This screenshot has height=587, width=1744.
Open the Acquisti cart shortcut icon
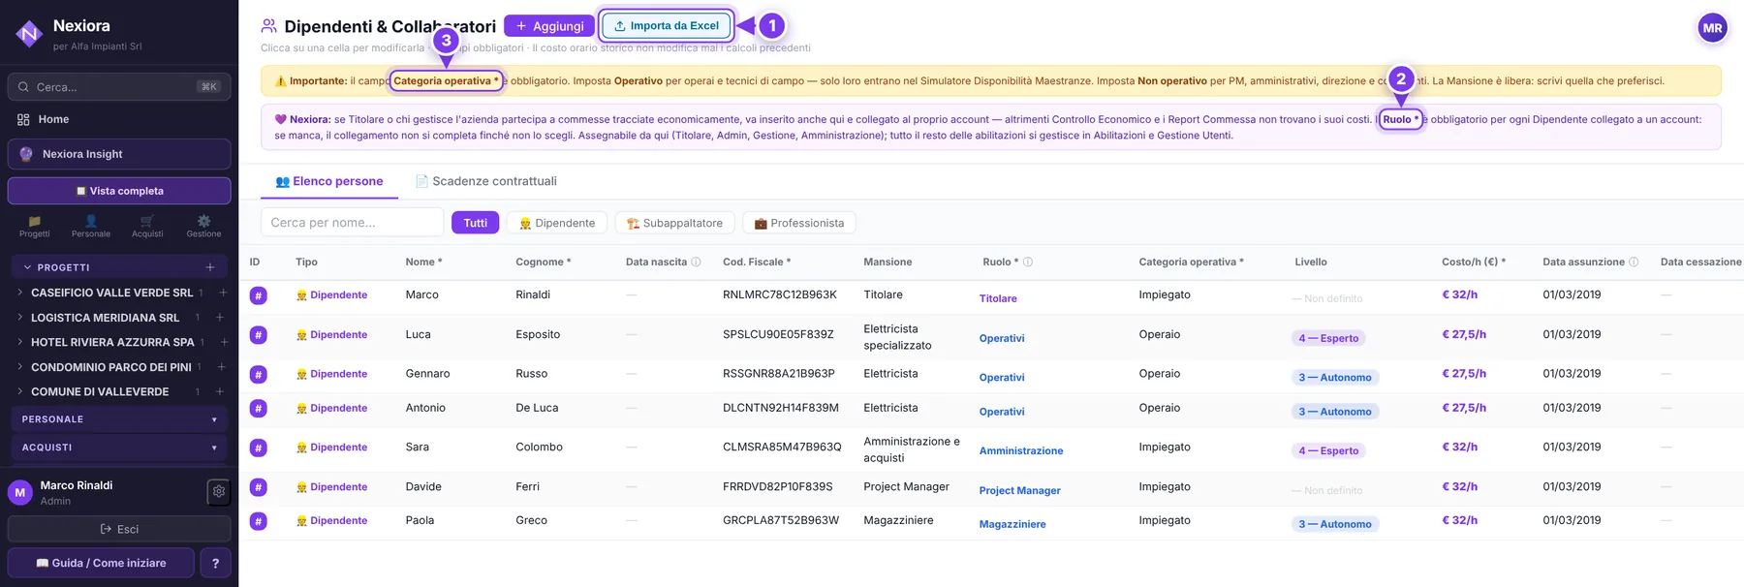147,227
